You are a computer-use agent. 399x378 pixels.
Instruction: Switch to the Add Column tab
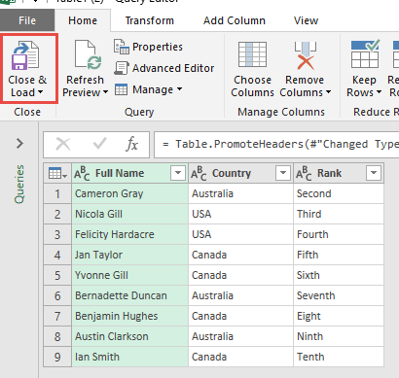point(235,20)
